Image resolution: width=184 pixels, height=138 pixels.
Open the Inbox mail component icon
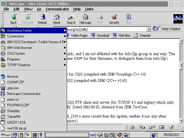[x=142, y=127]
